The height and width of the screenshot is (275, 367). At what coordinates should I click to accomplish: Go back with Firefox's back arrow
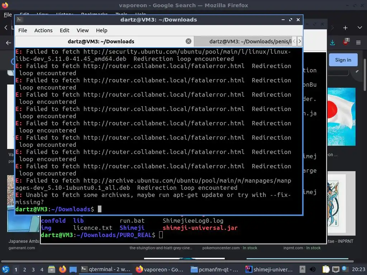coord(9,43)
